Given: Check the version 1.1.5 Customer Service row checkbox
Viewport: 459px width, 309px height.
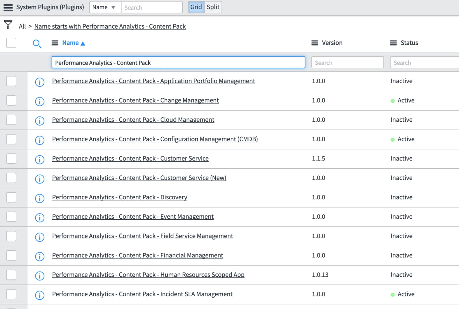Looking at the screenshot, I should coord(11,159).
